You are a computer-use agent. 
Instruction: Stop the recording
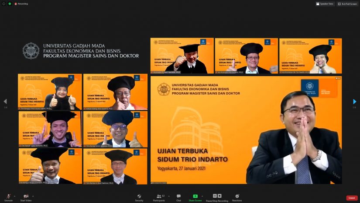tap(219, 196)
